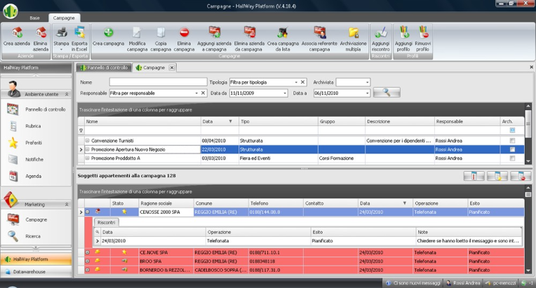
Task: Expand the CE.NOVE SPA row
Action: (88, 252)
